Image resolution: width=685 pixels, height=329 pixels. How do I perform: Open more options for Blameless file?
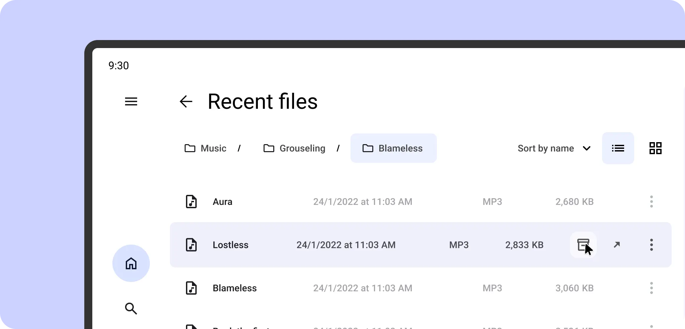coord(651,288)
